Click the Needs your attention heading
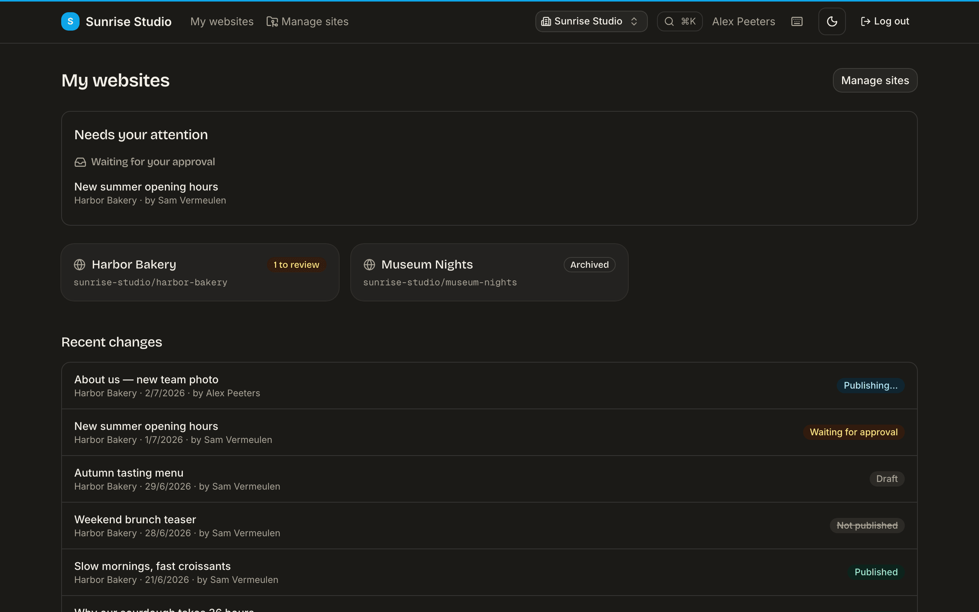979x612 pixels. coord(141,135)
